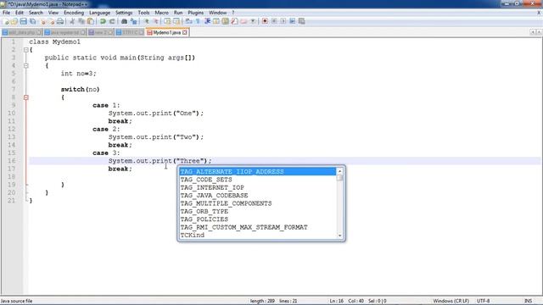
Task: Print the document using toolbar icon
Action: coord(60,21)
